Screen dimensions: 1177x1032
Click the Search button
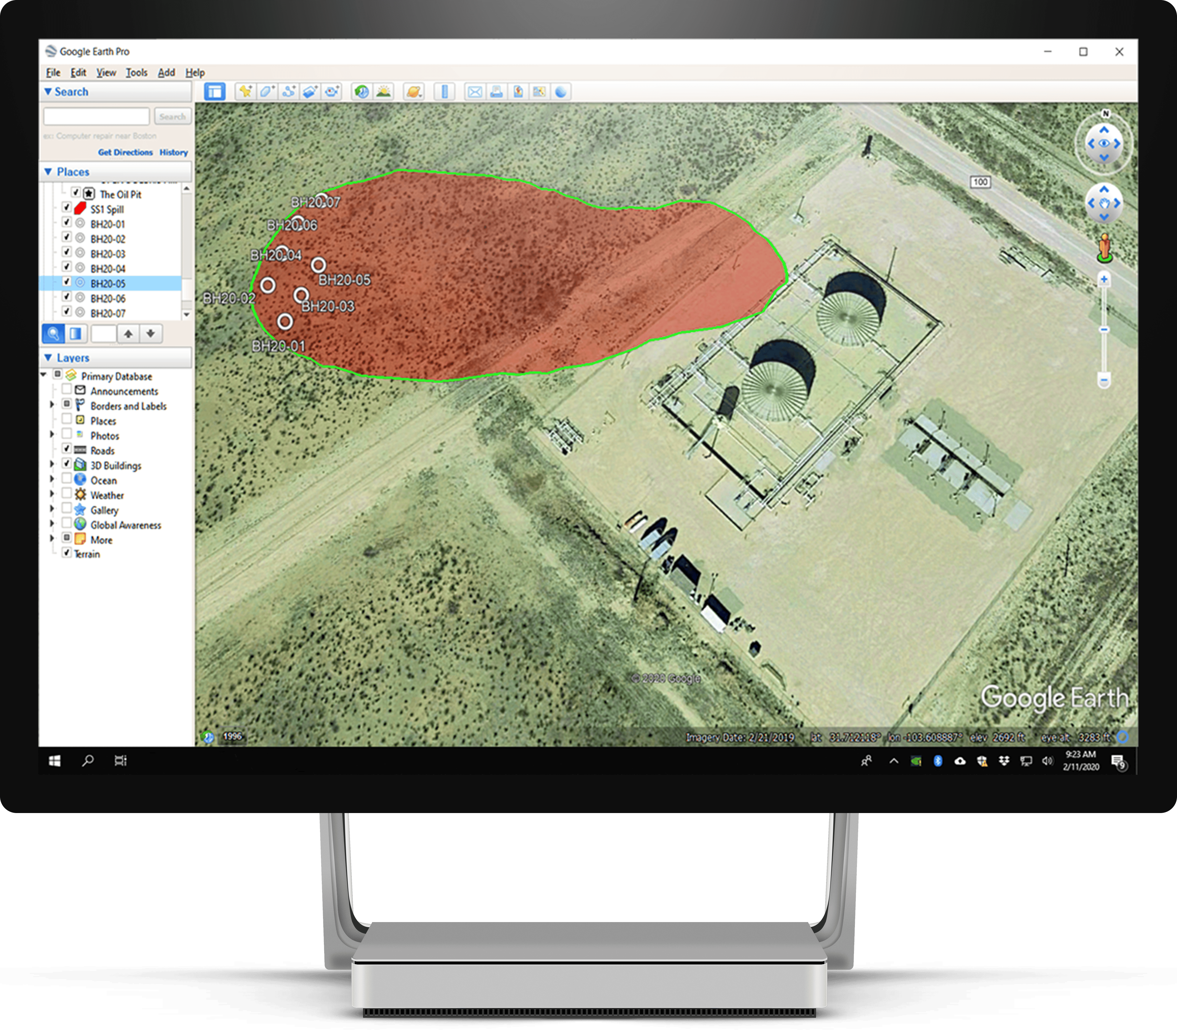coord(172,116)
